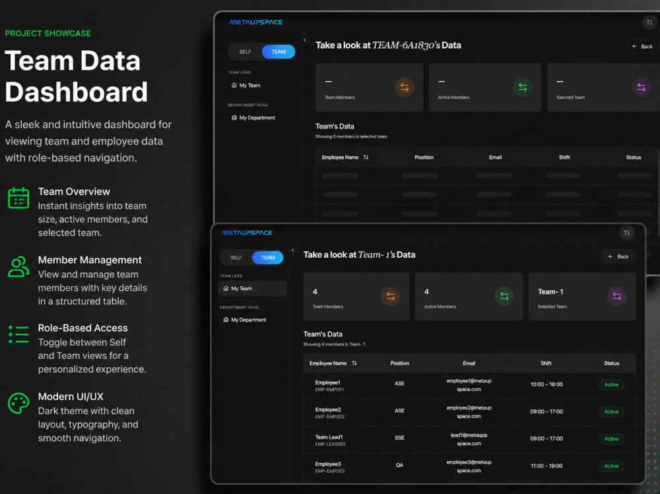Click the purple Selected Team swap icon in back window
Screen dimensions: 660x494
[641, 88]
